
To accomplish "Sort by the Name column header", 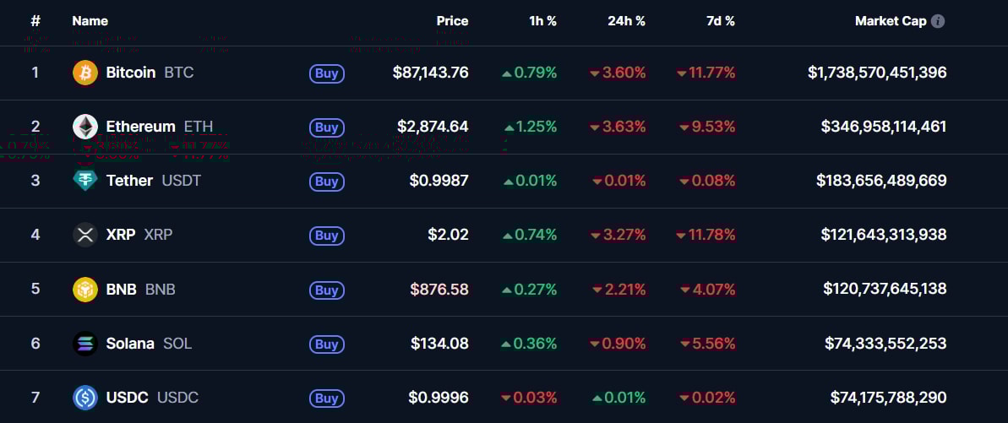I will coord(90,21).
